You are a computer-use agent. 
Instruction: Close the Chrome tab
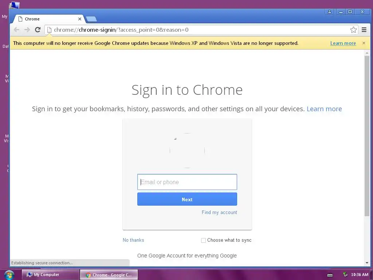[80, 19]
